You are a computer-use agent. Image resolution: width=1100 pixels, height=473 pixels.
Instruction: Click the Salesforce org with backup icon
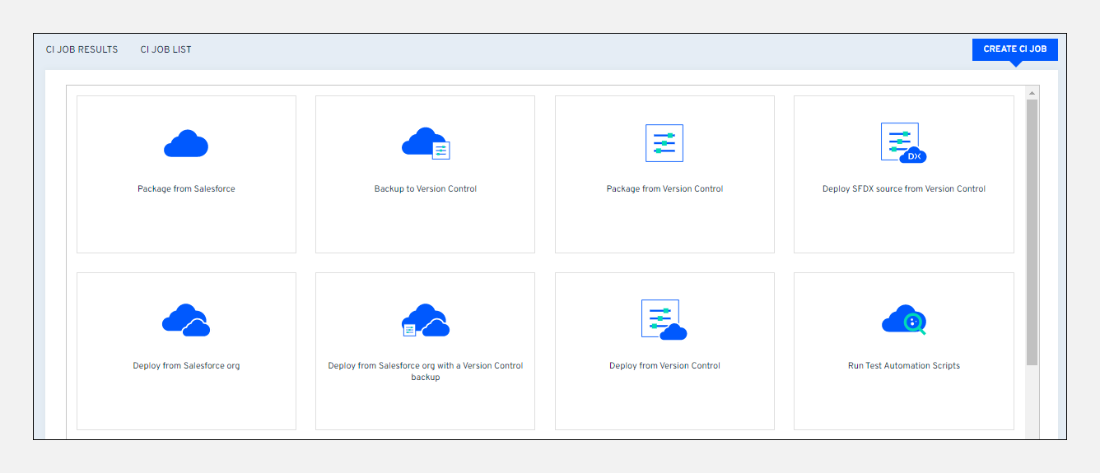click(426, 320)
